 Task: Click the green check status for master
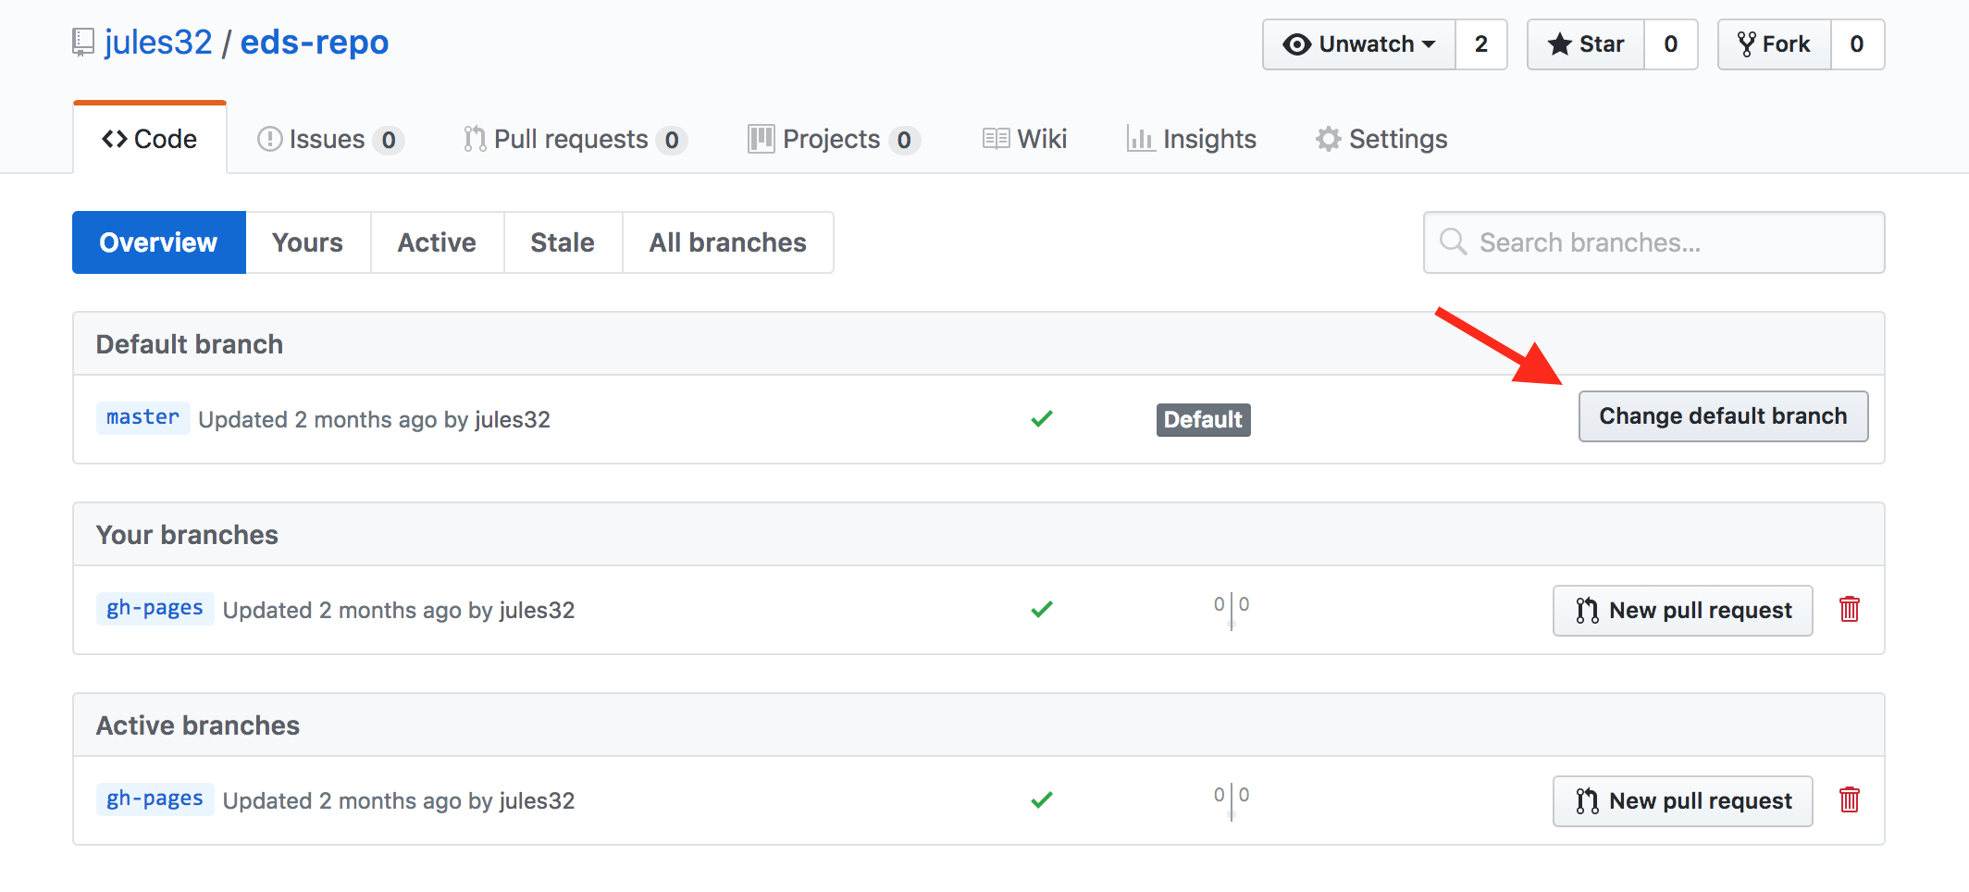point(1042,419)
